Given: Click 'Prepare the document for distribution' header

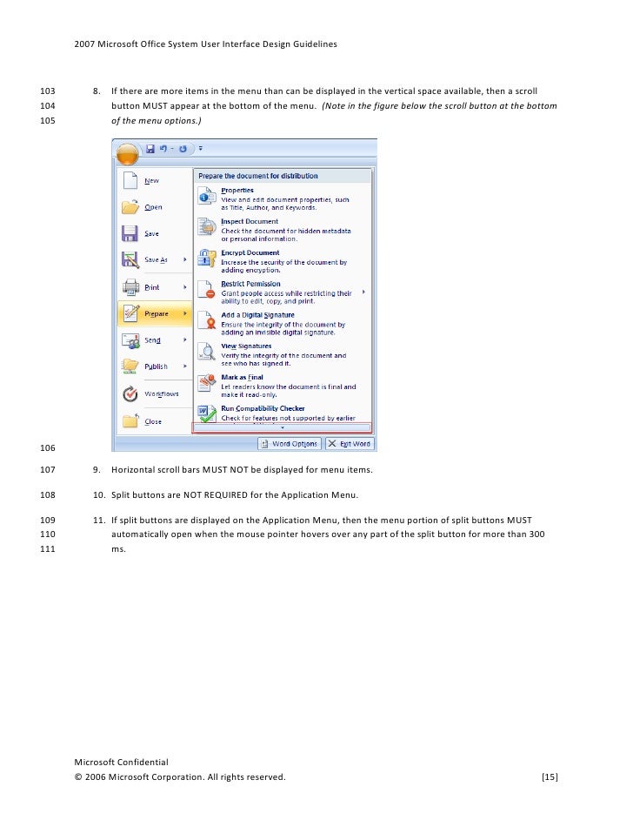Looking at the screenshot, I should point(258,176).
